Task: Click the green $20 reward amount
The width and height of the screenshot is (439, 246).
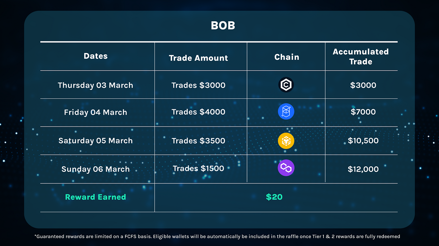Action: click(x=274, y=197)
